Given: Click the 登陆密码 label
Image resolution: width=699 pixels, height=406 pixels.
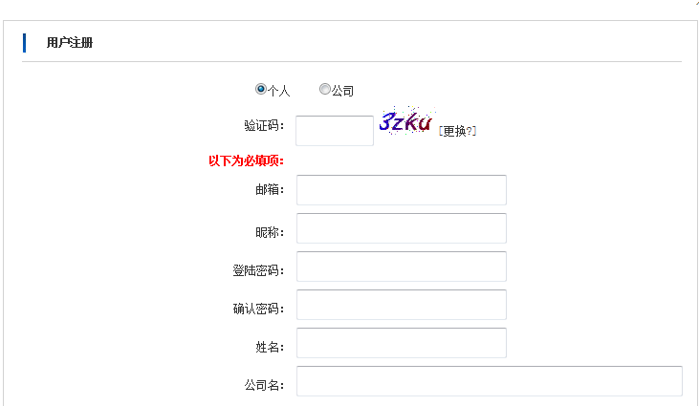Looking at the screenshot, I should (258, 270).
